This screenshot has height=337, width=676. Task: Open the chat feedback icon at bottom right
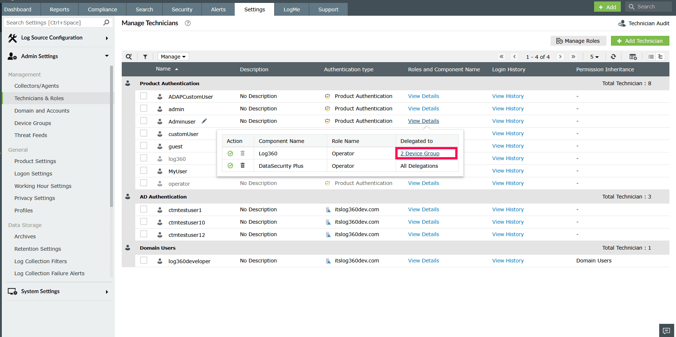pyautogui.click(x=666, y=330)
